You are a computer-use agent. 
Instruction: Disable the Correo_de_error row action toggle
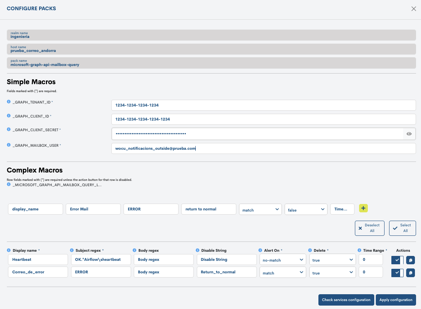tap(397, 272)
